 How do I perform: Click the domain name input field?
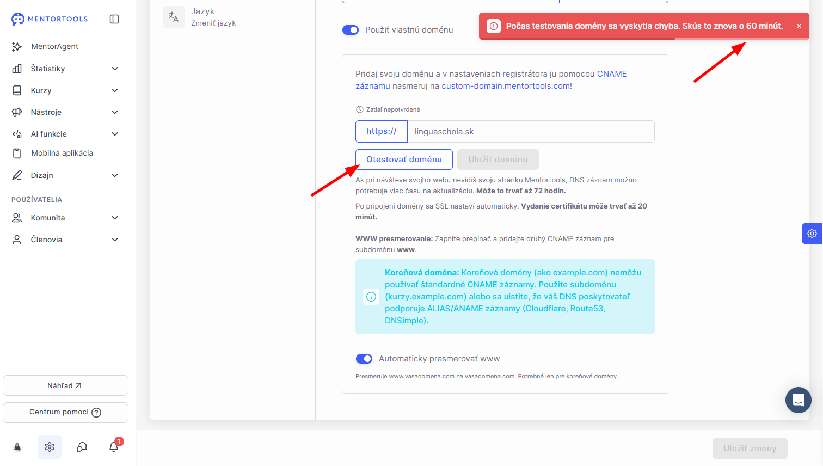(x=531, y=132)
